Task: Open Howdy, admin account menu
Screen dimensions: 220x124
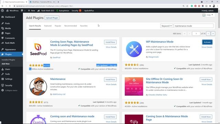Action: coord(208,11)
